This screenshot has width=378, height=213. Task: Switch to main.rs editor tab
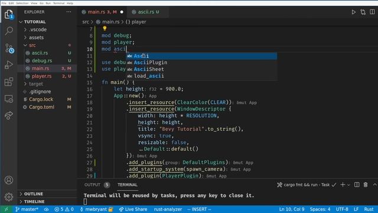(102, 12)
